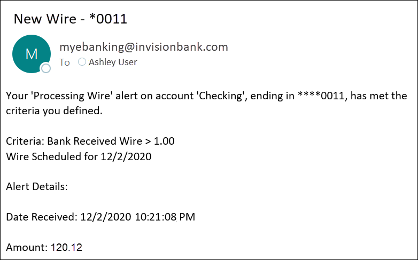Click the teal "M" sender avatar
This screenshot has width=418, height=260.
pos(31,53)
